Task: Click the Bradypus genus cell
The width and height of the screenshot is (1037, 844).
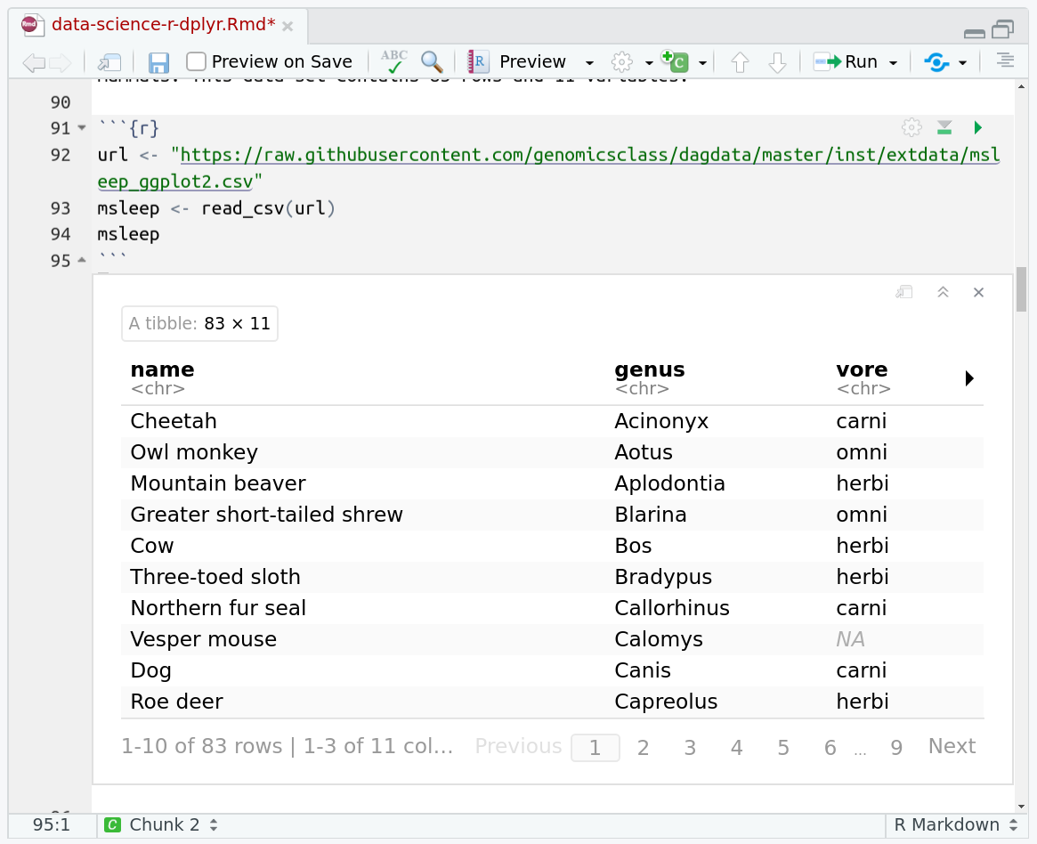Action: tap(662, 577)
